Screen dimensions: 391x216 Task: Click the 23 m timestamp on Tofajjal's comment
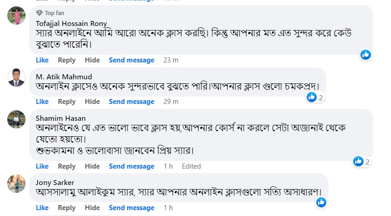tap(171, 60)
